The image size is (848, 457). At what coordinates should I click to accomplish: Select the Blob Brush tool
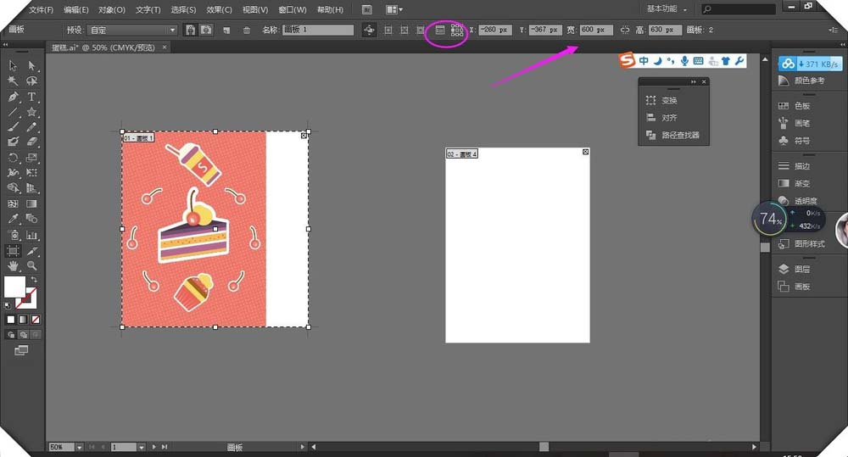click(13, 142)
